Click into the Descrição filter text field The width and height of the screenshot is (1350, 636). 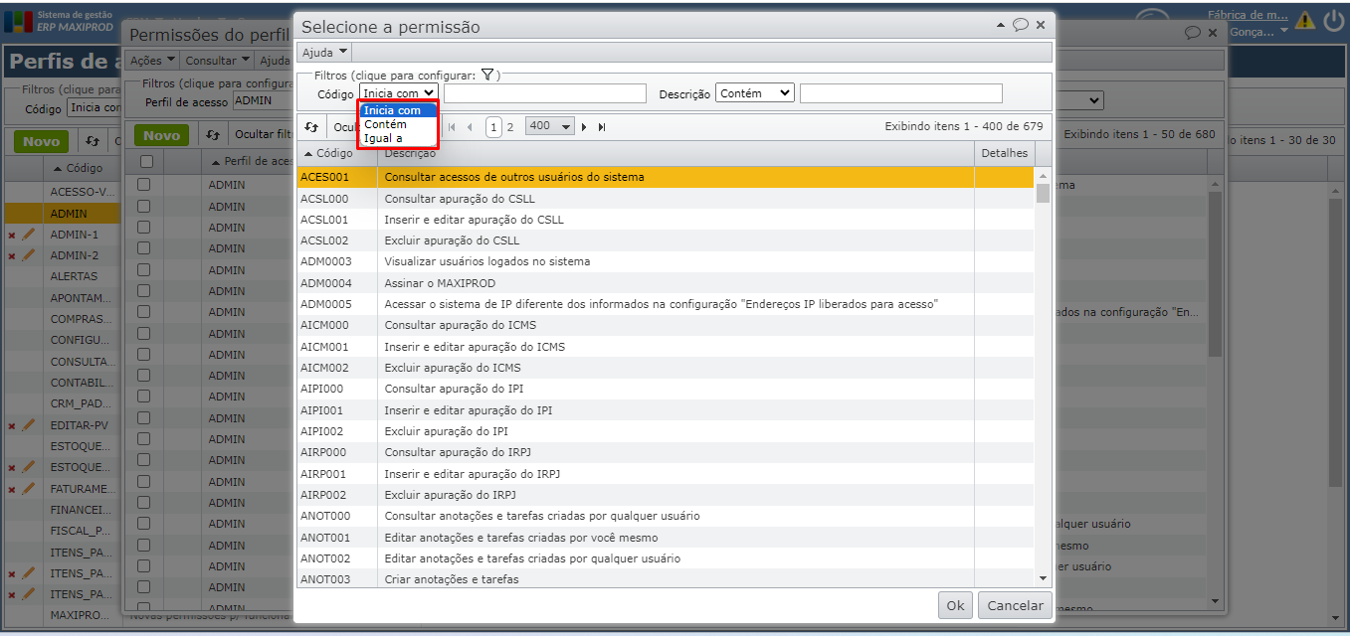(x=901, y=93)
